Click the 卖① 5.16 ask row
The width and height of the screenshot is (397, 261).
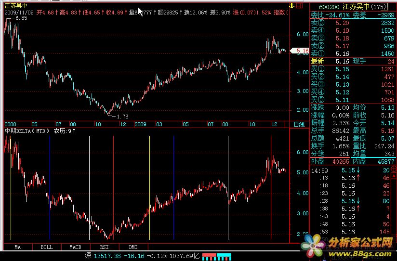(353, 53)
